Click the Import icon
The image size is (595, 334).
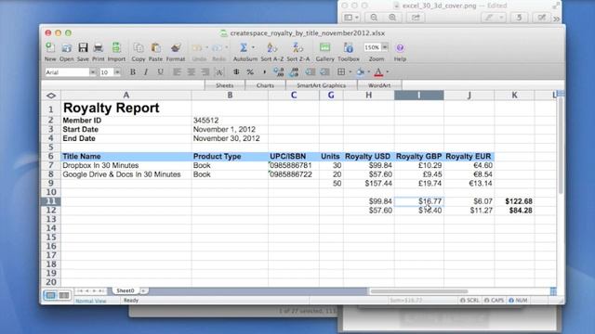(116, 47)
